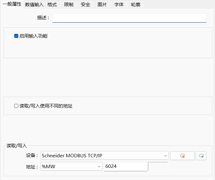Open the %MW address type dropdown
The height and width of the screenshot is (180, 215).
[72, 166]
